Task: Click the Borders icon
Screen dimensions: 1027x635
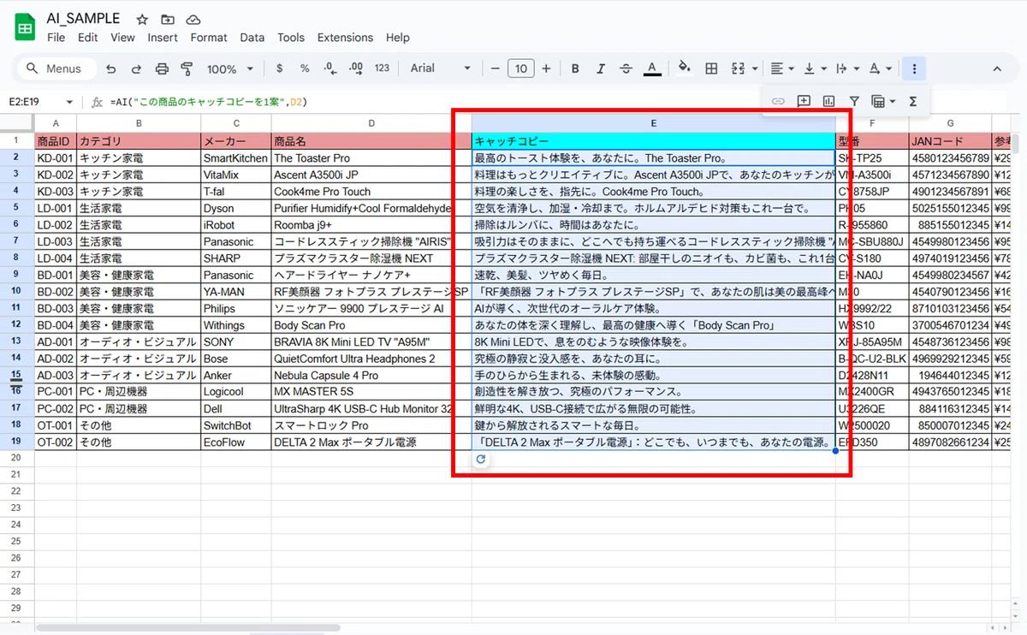Action: pos(711,68)
